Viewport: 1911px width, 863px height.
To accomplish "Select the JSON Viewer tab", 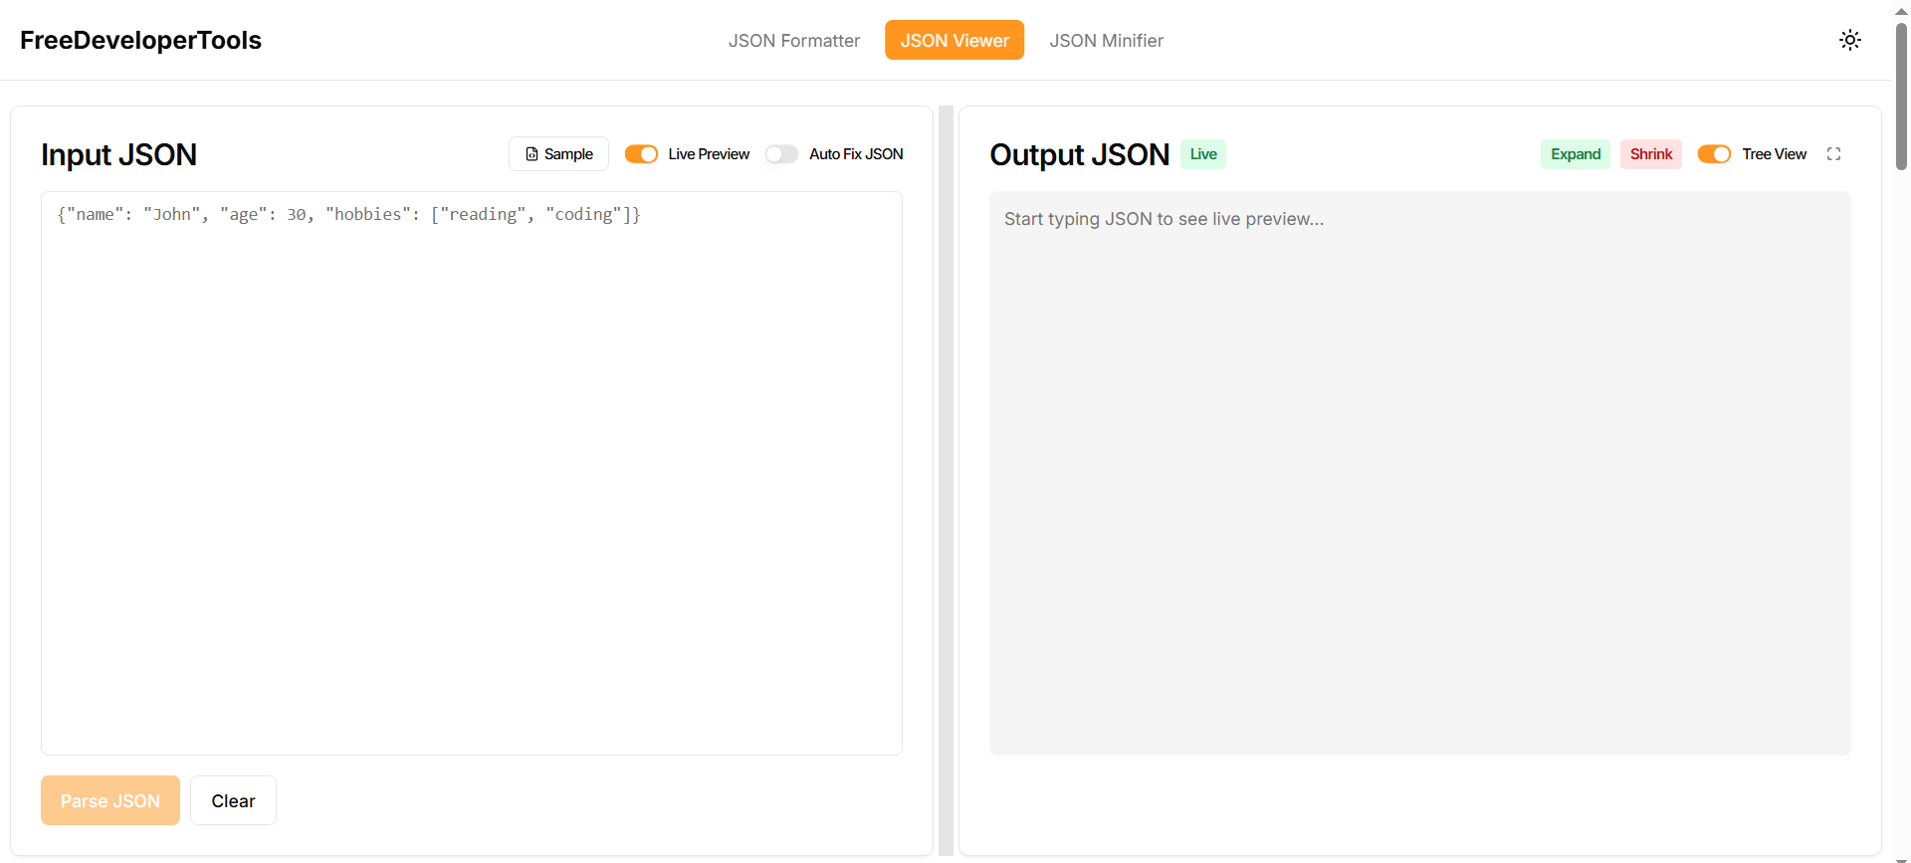I will (x=954, y=41).
